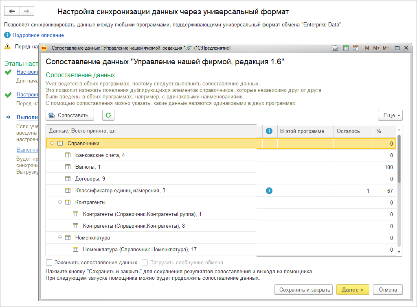Click the print icon in title bar
Screen dimensions: 417x307
pos(335,48)
